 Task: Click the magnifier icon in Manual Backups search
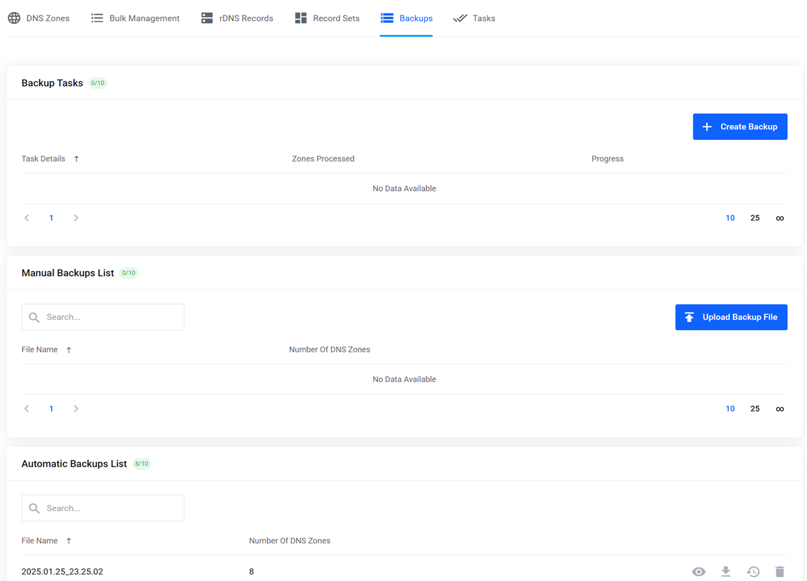pos(34,317)
